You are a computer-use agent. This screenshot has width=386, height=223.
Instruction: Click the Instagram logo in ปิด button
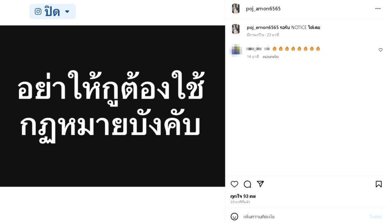(38, 12)
